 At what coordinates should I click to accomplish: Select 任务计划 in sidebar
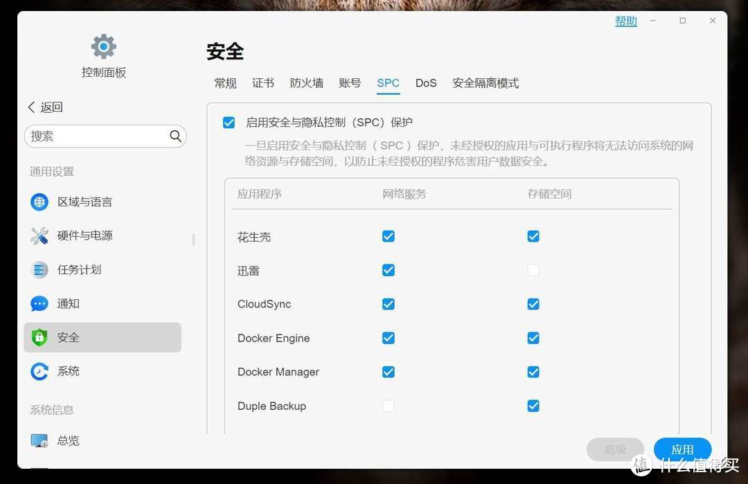click(x=103, y=270)
